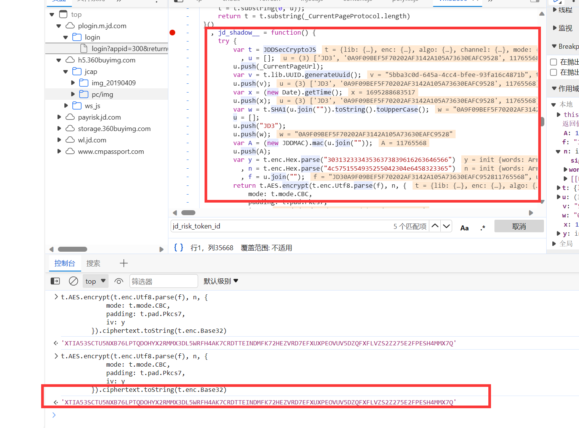The image size is (579, 428).
Task: Toggle match case Aa option
Action: (464, 228)
